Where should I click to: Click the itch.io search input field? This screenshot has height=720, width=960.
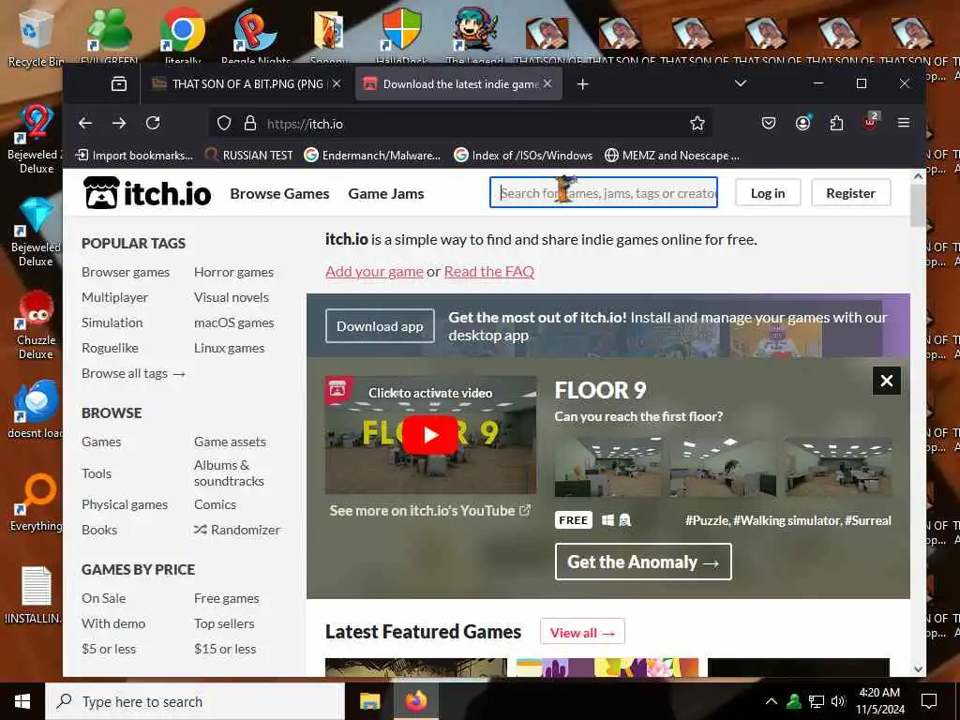coord(603,192)
